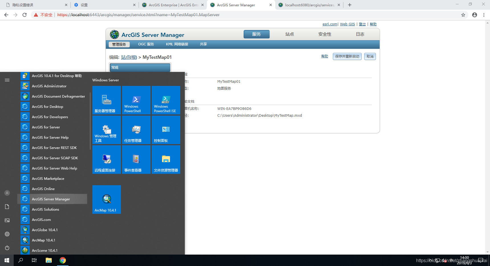
Task: Click 保存并重新启动 button
Action: click(x=347, y=57)
